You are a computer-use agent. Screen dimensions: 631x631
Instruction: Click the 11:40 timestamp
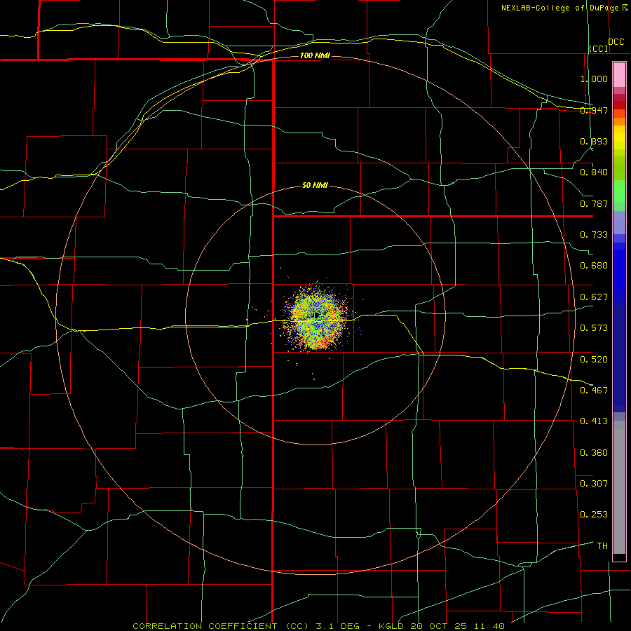(x=489, y=626)
